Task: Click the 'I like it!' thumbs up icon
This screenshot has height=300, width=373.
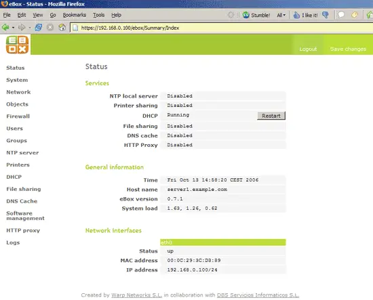Action: (296, 15)
